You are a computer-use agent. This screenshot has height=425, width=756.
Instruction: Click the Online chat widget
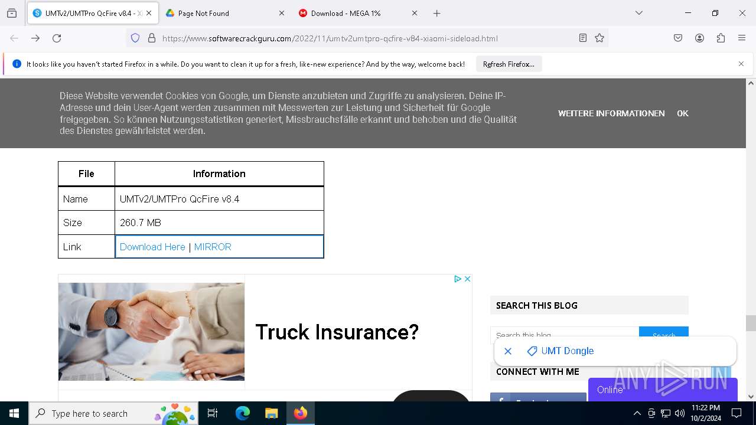pos(663,390)
